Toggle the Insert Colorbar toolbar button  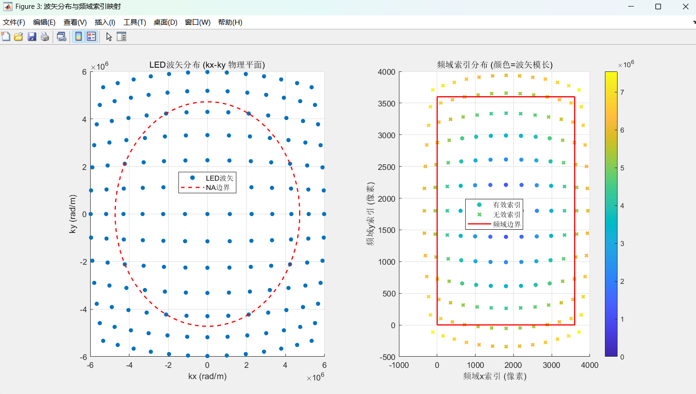(78, 36)
